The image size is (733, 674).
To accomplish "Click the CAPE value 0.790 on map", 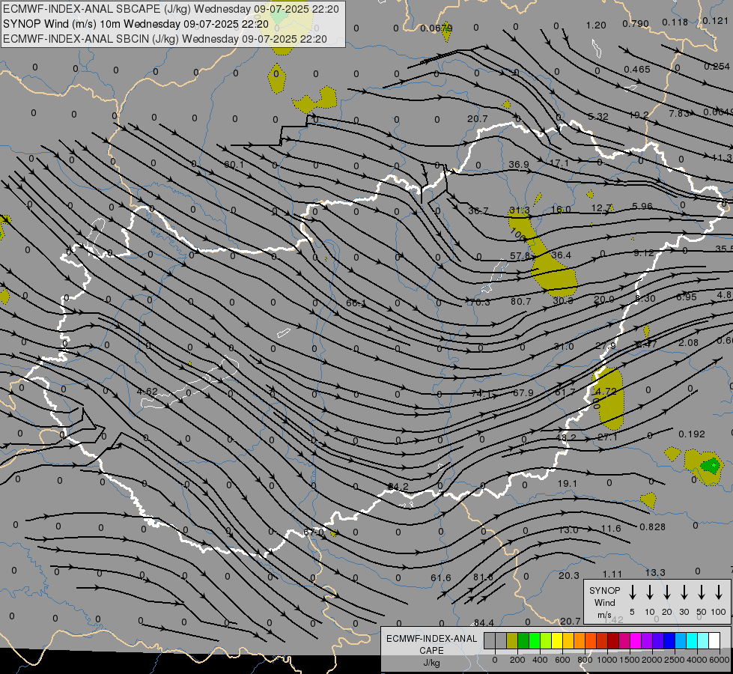I will coord(636,24).
